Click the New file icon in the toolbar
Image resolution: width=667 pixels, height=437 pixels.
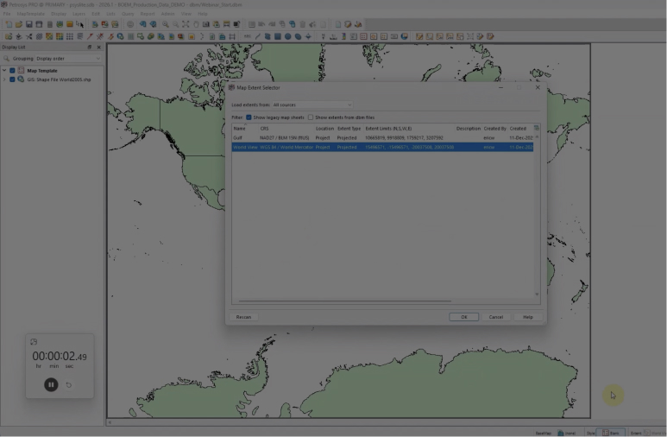[8, 24]
